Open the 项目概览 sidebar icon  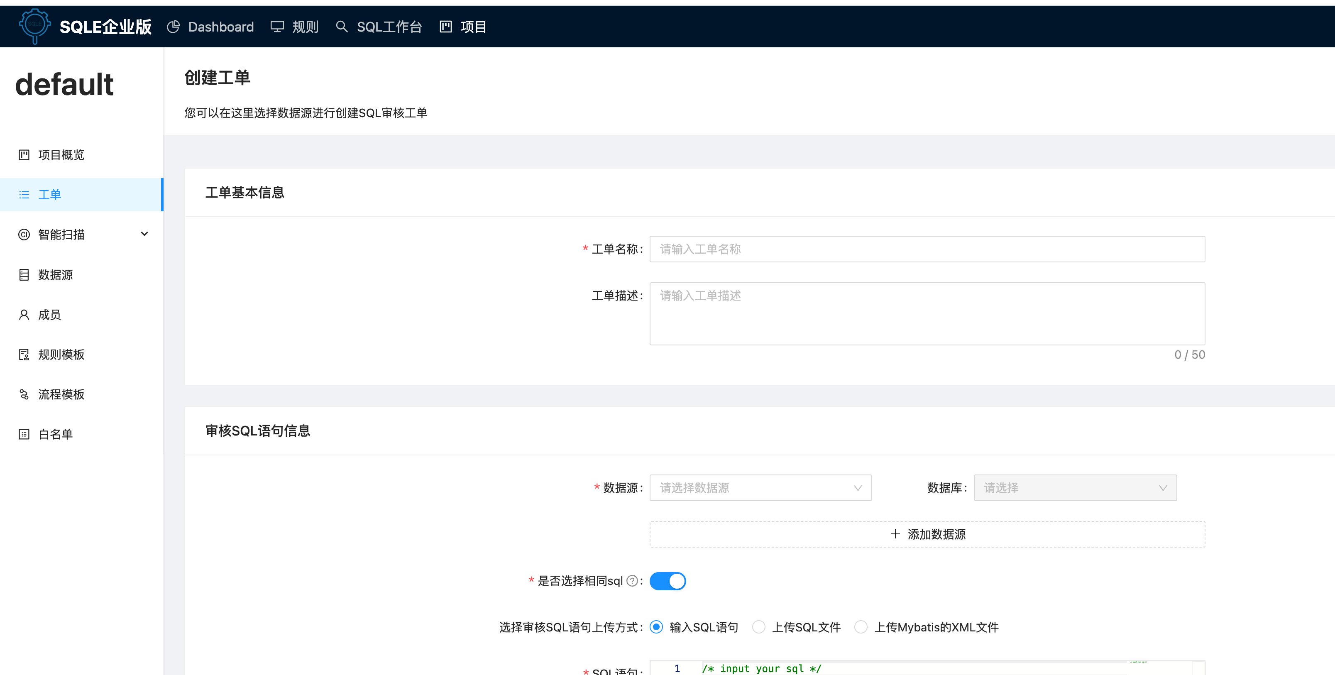(24, 154)
